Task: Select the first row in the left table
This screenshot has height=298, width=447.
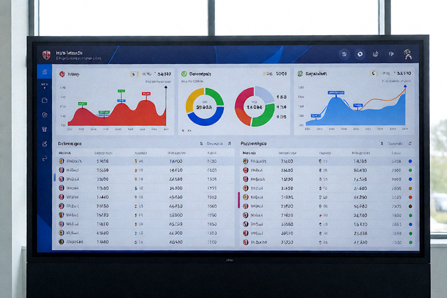Action: pyautogui.click(x=145, y=162)
